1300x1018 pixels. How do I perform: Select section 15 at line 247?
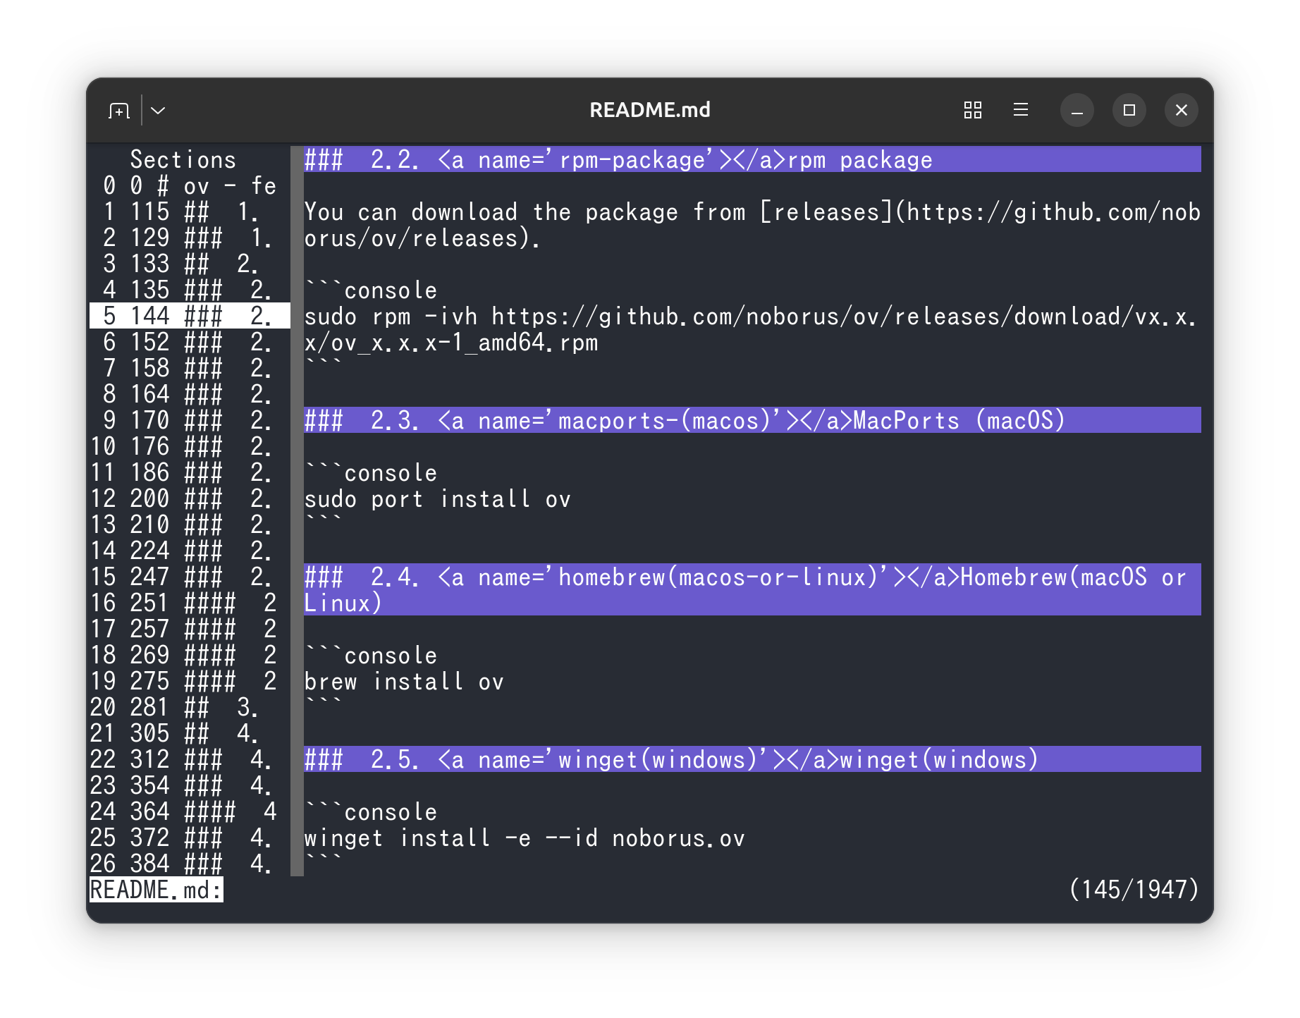point(190,577)
